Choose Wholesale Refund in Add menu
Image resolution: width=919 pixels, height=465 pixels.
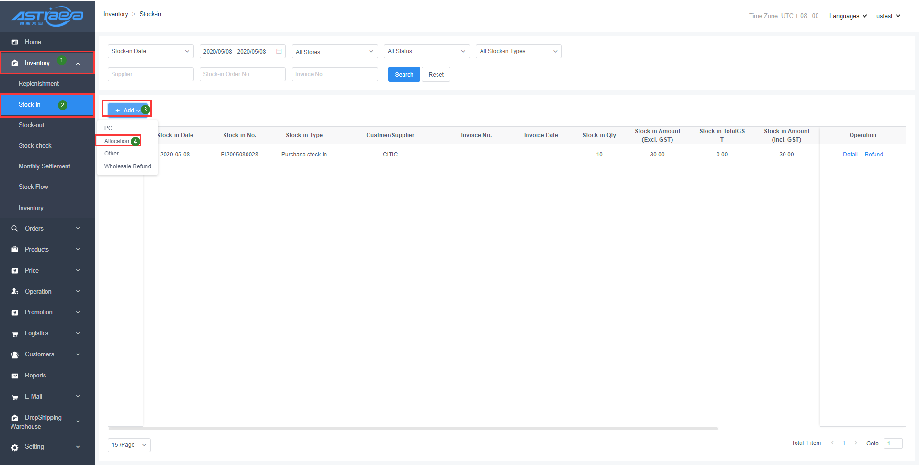pos(127,166)
